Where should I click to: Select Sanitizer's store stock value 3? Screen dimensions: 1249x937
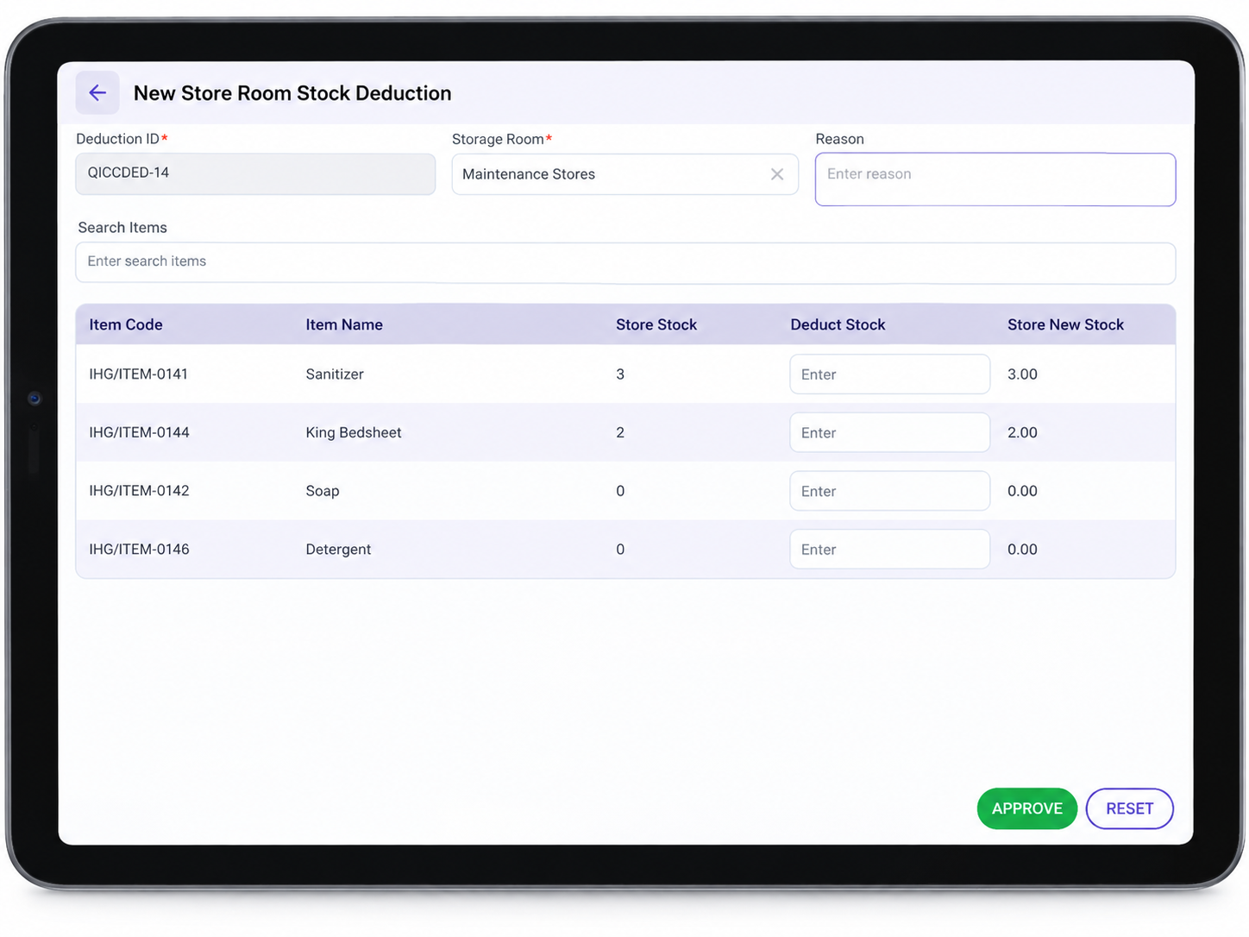620,374
